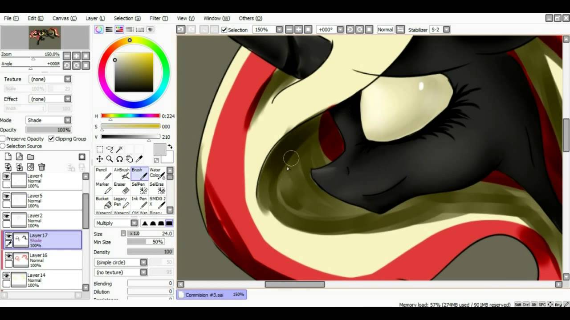Open the brush Multiply mode dropdown

click(116, 223)
